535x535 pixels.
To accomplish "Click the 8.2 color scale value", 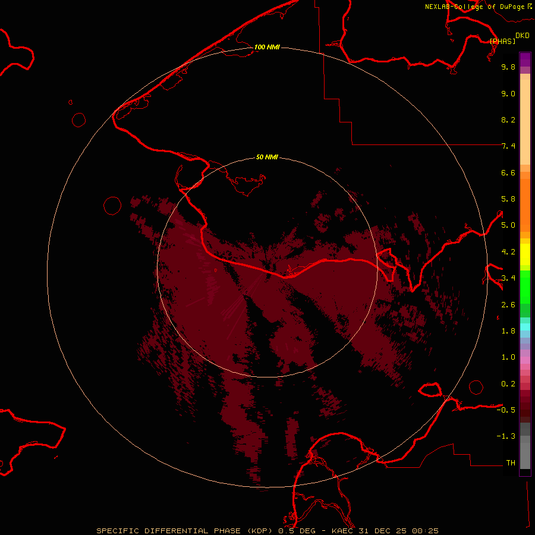I will tap(508, 119).
